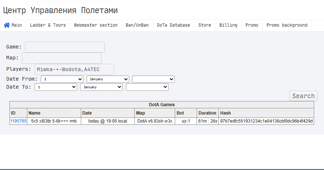Click the DotA Games table title
This screenshot has width=324, height=170.
pos(162,105)
